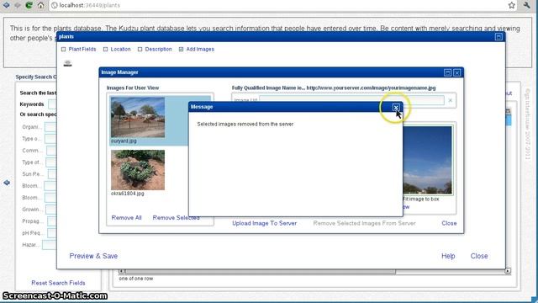Toggle the Location checkbox

point(106,49)
